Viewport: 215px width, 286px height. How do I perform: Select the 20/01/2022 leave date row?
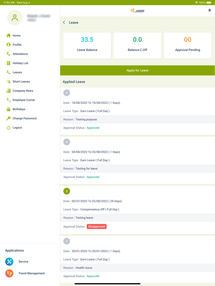click(x=137, y=251)
